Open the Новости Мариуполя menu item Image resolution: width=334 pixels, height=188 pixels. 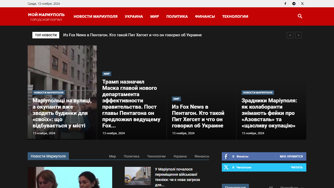coord(96,16)
